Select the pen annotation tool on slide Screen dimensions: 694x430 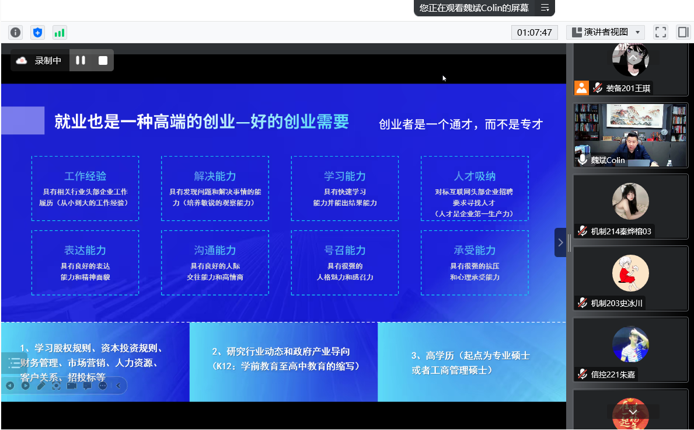[41, 386]
